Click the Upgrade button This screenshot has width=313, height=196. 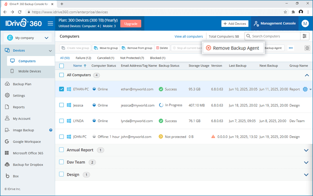(x=131, y=24)
